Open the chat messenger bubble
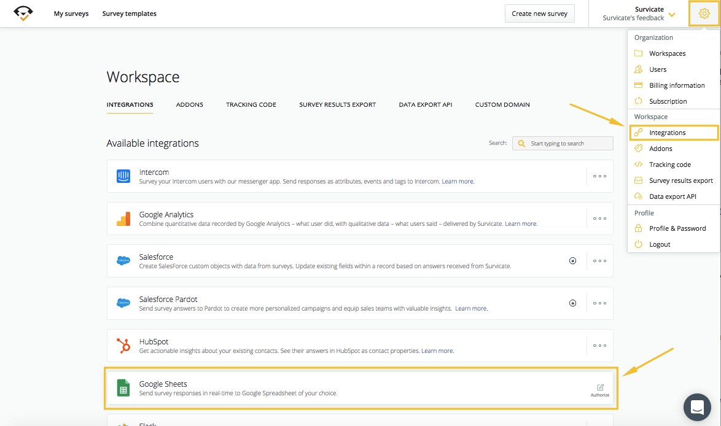This screenshot has width=721, height=426. pos(697,407)
